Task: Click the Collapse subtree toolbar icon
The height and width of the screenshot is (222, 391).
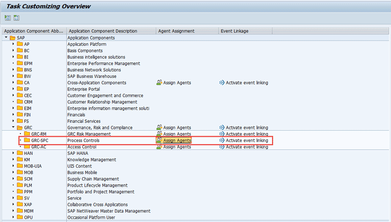Action: 16,18
